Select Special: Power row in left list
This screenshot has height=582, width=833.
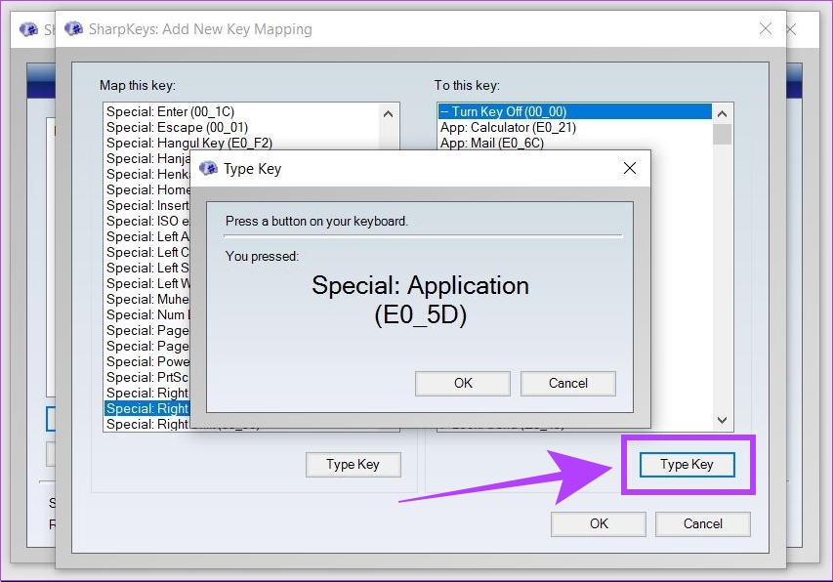coord(147,361)
